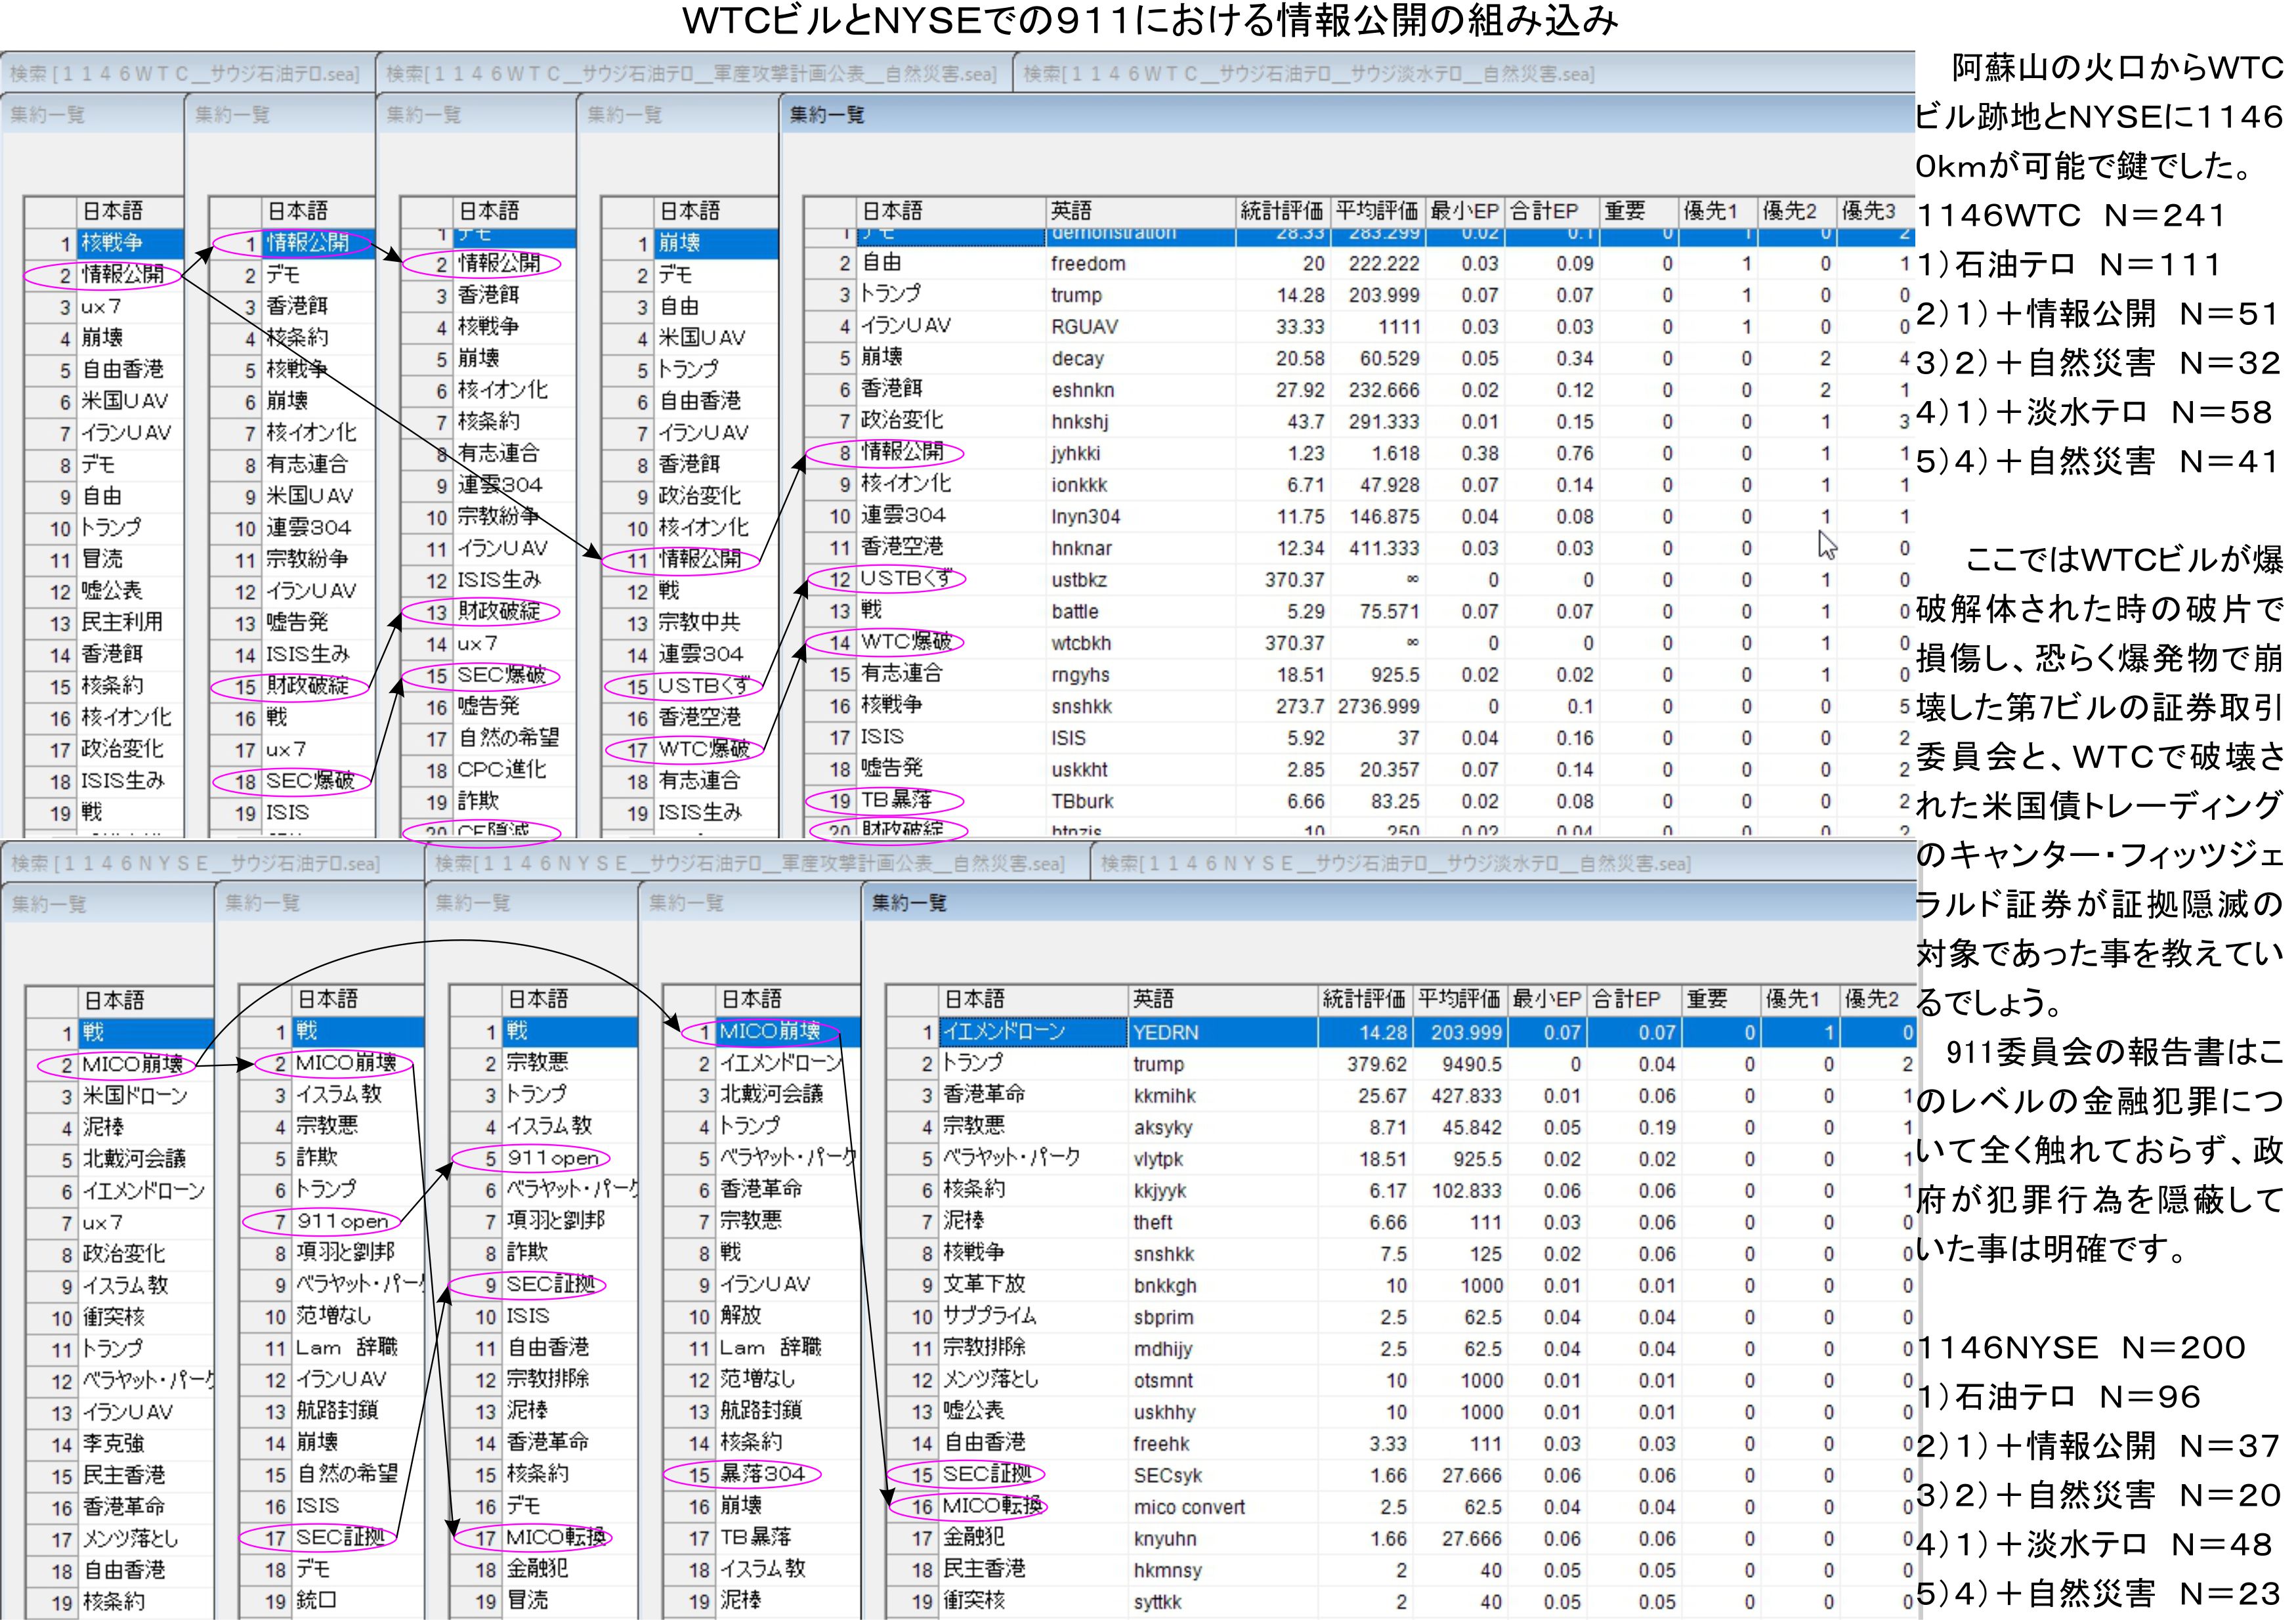The width and height of the screenshot is (2296, 1620).
Task: Select the 'mico convert' row
Action: pyautogui.click(x=1189, y=1508)
